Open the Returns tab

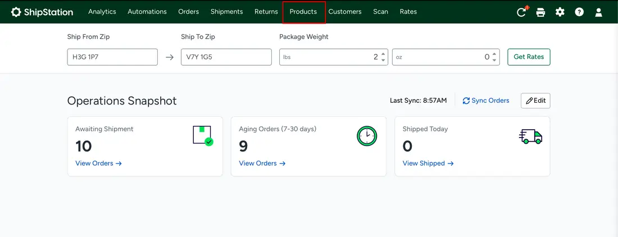266,12
